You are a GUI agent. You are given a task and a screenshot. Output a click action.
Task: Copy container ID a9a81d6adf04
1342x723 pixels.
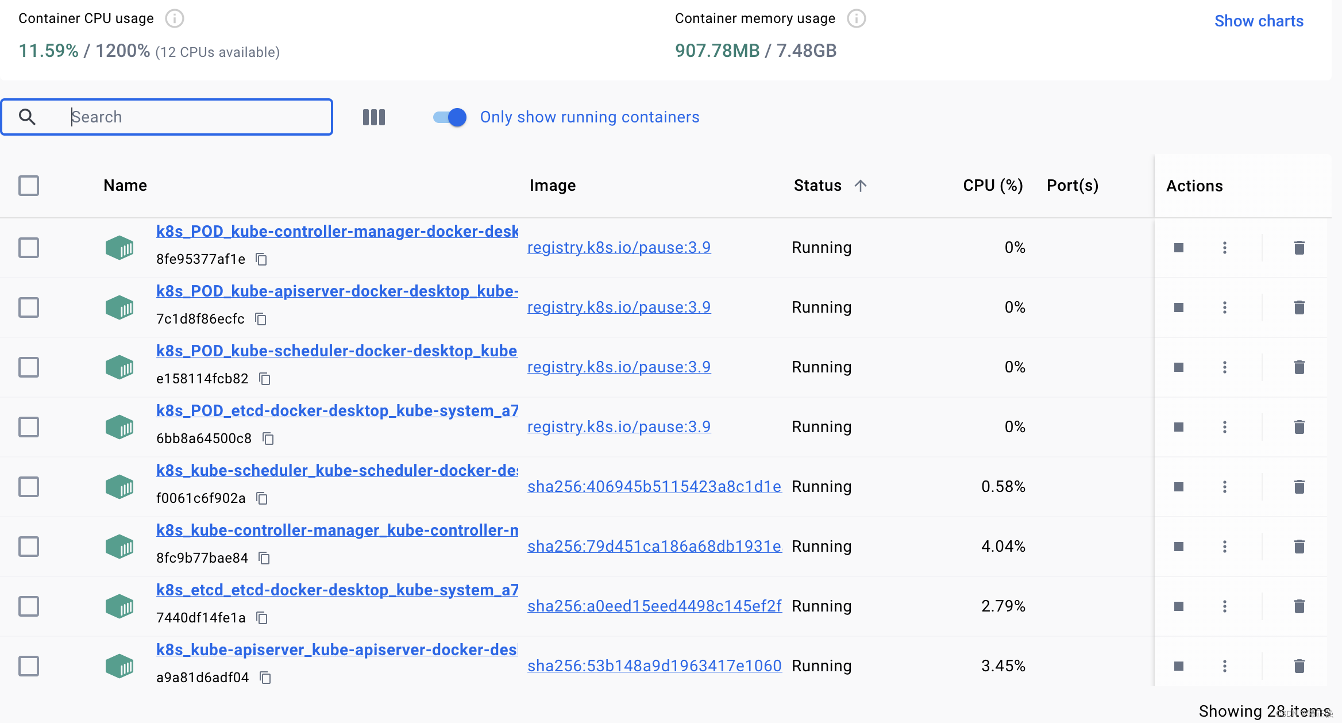[x=265, y=678]
